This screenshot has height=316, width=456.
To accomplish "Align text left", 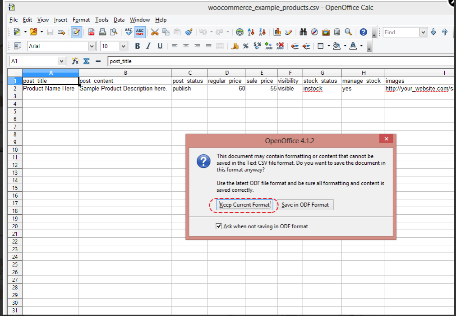I will (175, 46).
